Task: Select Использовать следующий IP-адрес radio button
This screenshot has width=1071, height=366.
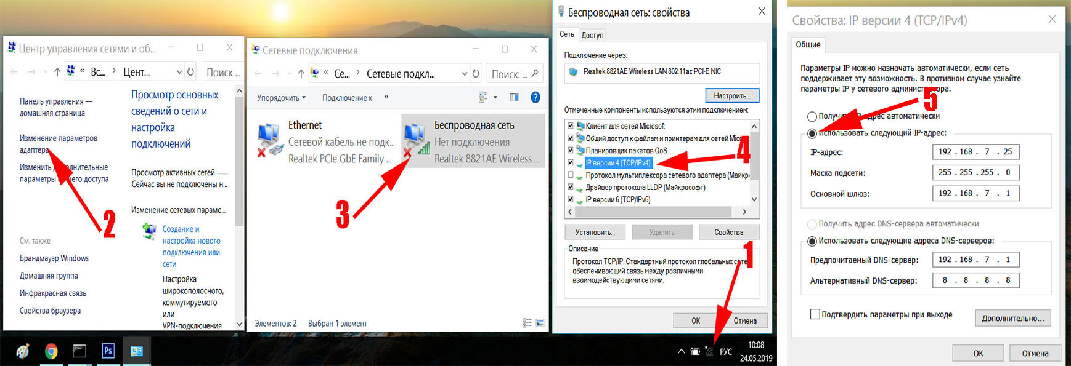Action: tap(812, 133)
